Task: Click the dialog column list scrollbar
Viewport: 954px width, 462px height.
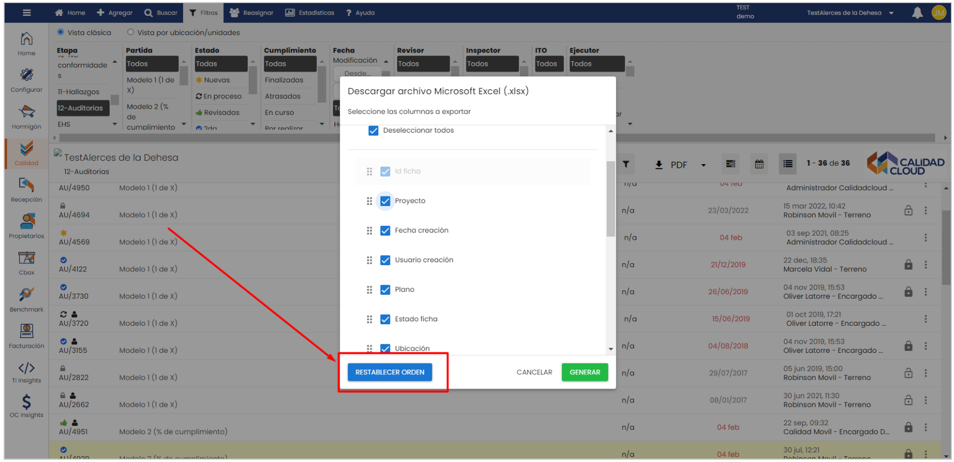Action: (x=610, y=199)
